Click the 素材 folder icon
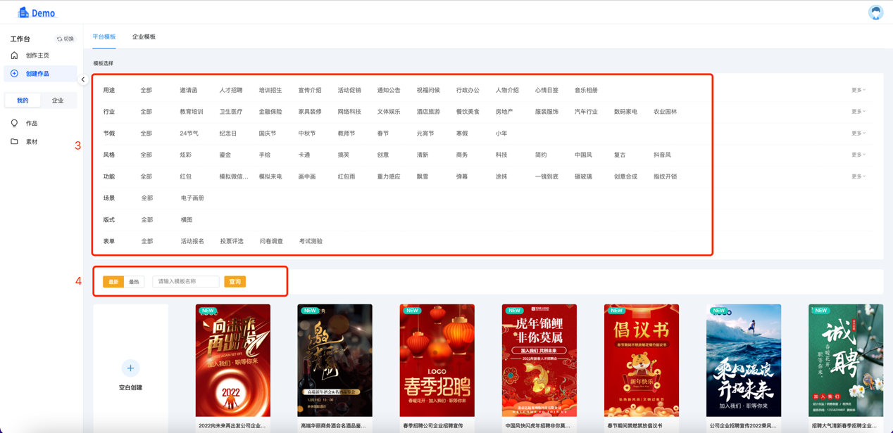Viewport: 893px width, 433px height. click(x=14, y=142)
